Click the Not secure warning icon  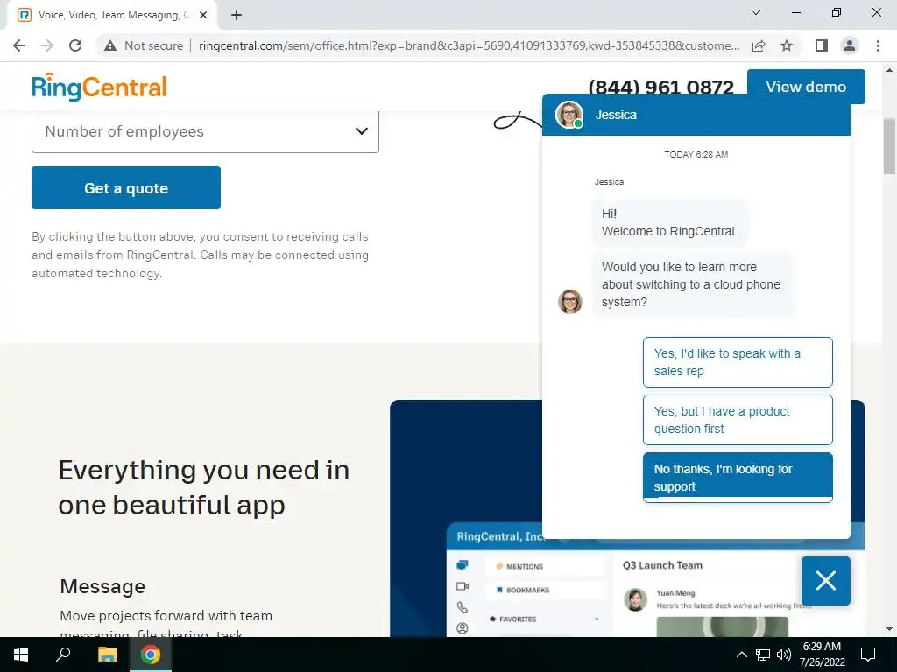click(x=110, y=45)
